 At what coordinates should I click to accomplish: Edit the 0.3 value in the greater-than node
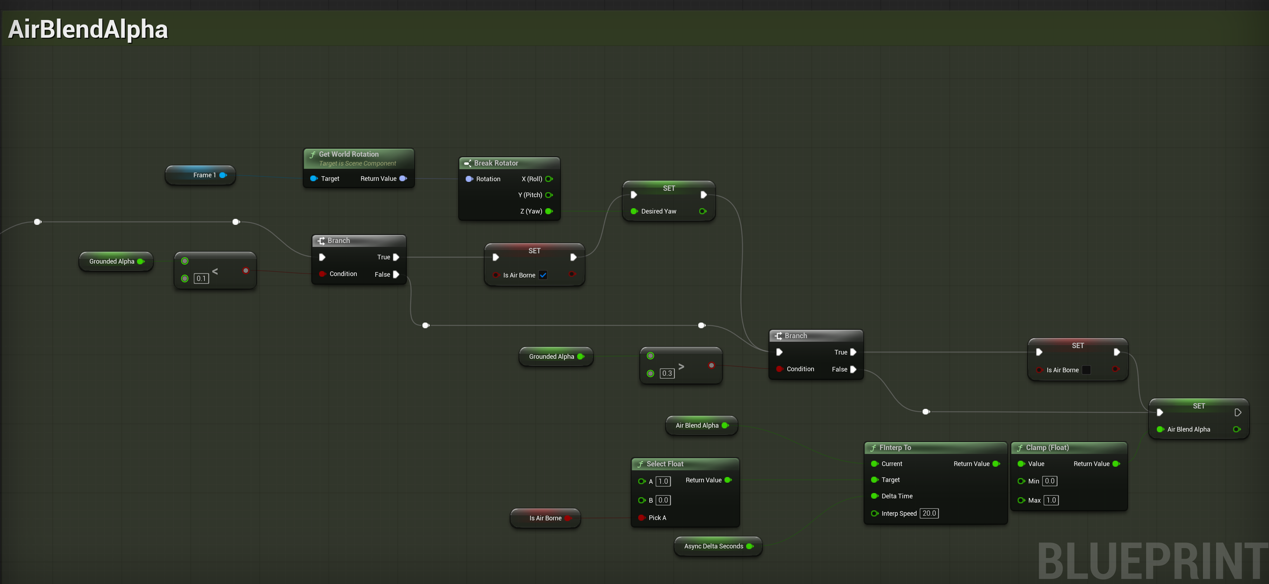pos(667,374)
